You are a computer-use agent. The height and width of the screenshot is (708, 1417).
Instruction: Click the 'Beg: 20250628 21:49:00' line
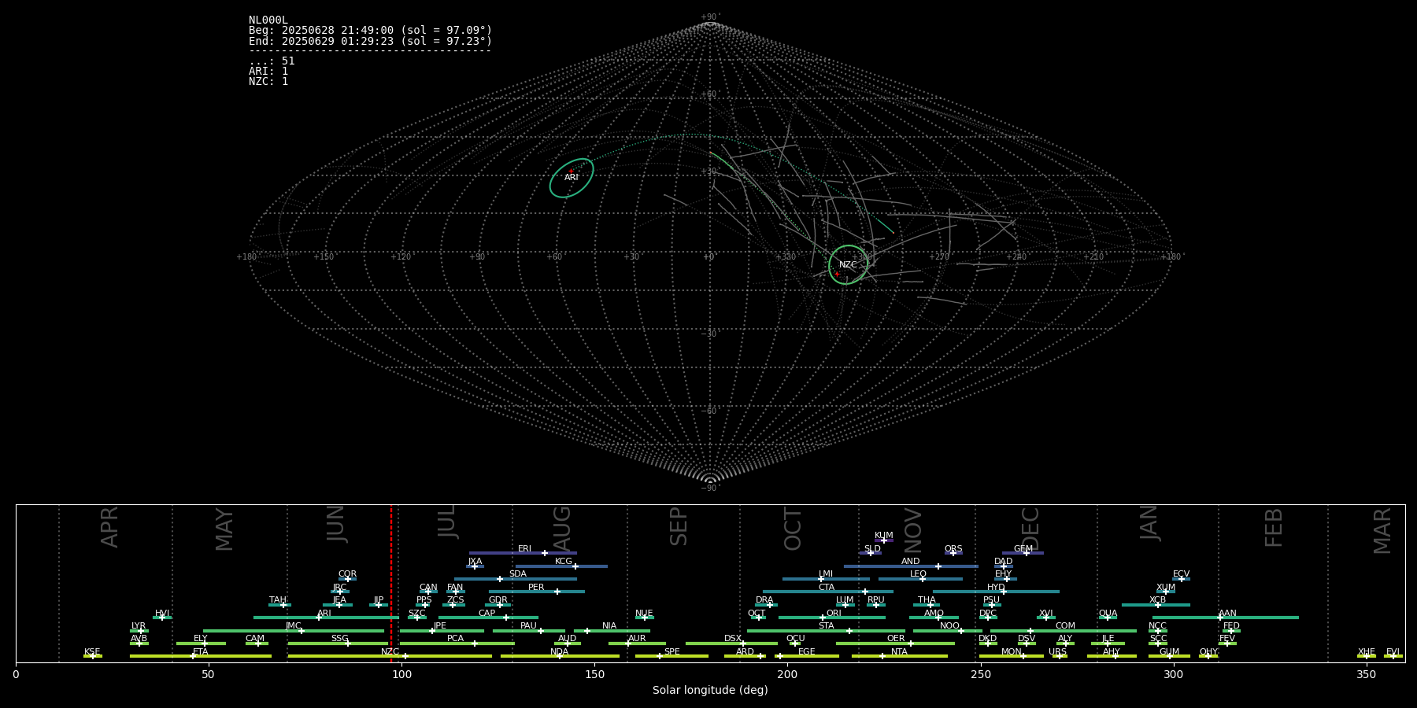(370, 31)
